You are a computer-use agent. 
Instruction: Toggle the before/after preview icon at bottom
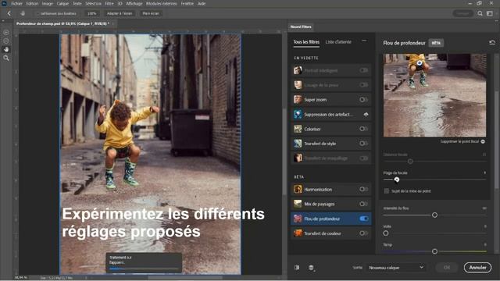[x=297, y=268]
